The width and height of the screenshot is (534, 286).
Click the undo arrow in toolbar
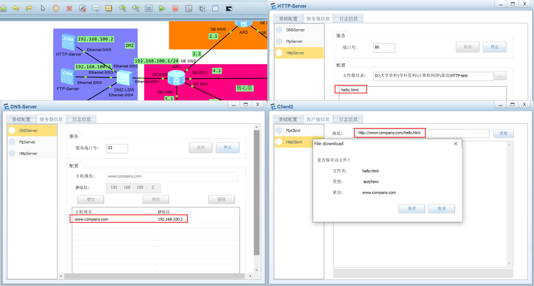coord(16,8)
